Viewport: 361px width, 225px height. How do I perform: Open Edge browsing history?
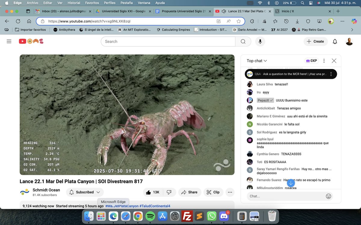[x=286, y=21]
